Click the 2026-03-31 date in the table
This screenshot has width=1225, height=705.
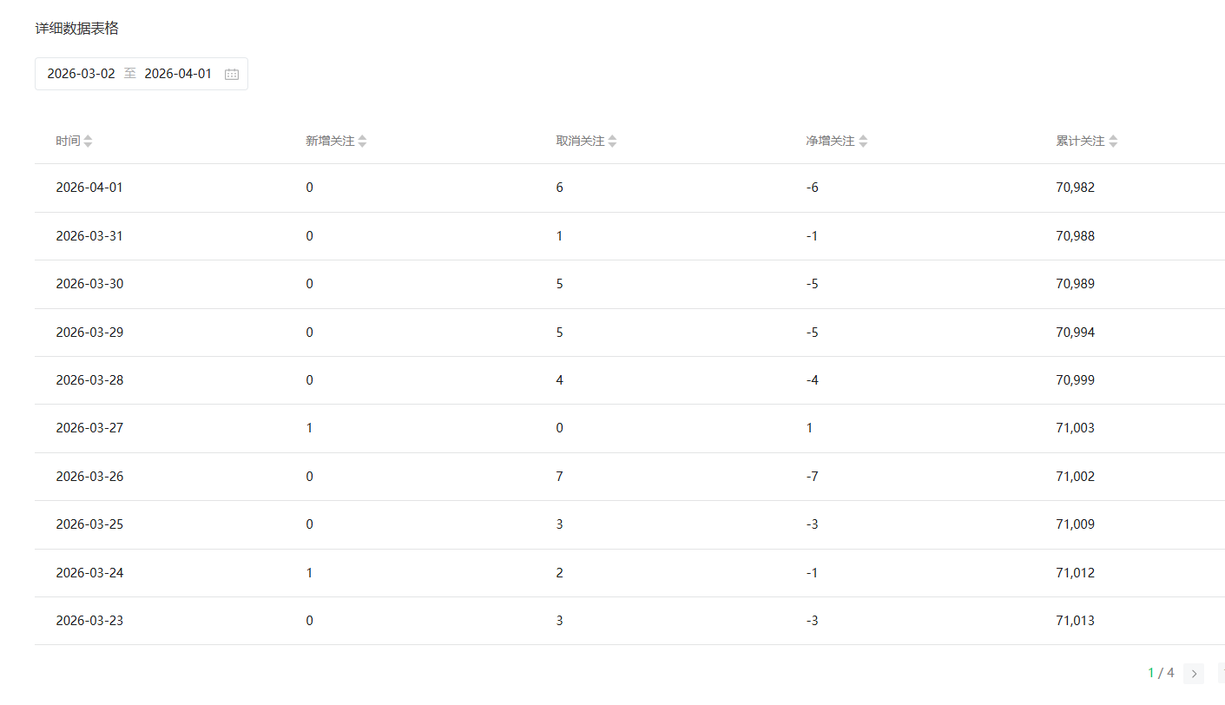pos(89,236)
